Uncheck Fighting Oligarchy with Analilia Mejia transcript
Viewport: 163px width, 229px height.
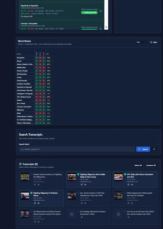(x=78, y=174)
